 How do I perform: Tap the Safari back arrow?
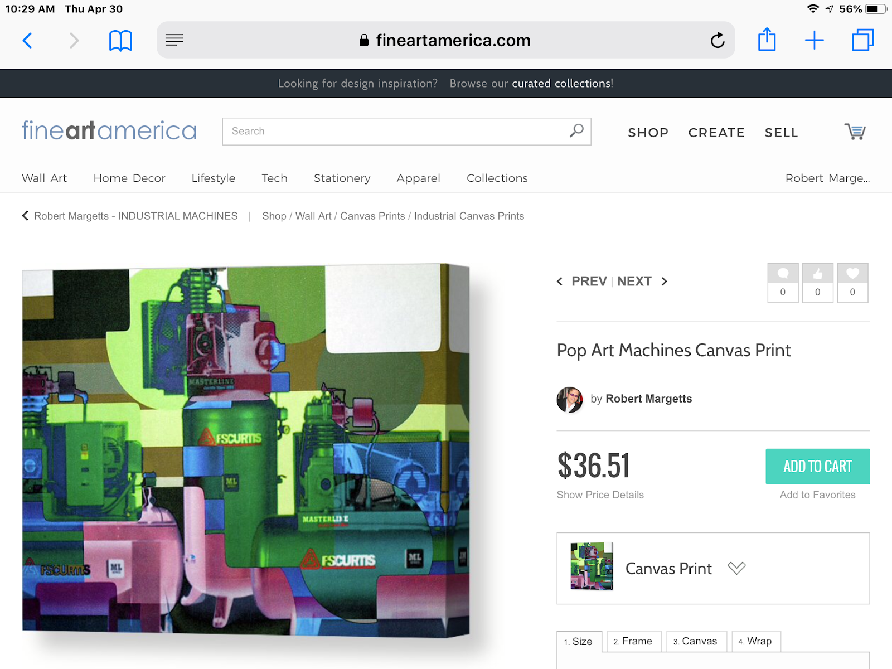coord(27,40)
